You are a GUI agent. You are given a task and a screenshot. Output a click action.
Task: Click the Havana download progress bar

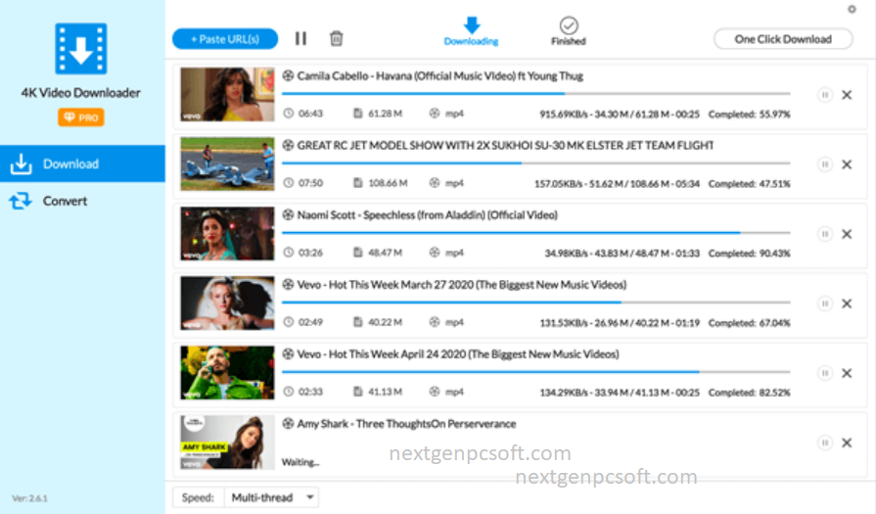pyautogui.click(x=536, y=93)
